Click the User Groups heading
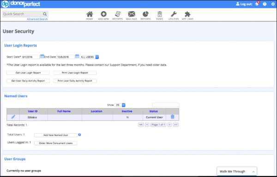This screenshot has width=277, height=177. pyautogui.click(x=15, y=159)
